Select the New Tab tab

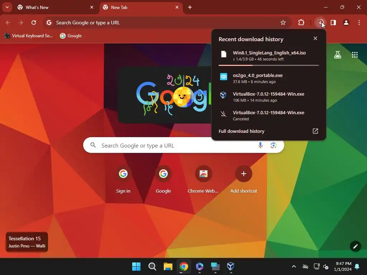(x=141, y=8)
